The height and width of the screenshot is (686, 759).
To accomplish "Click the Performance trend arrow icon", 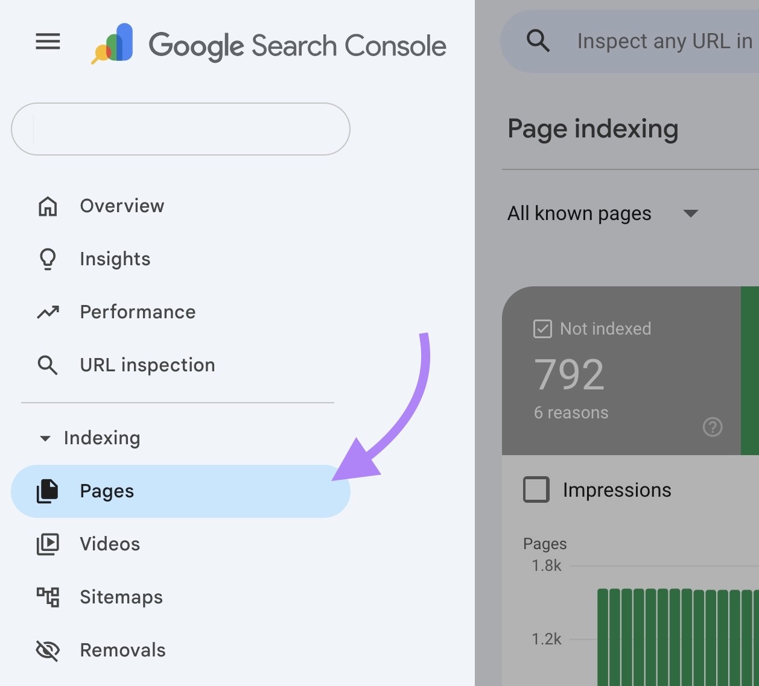I will click(48, 312).
